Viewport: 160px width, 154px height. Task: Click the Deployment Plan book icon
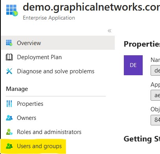pyautogui.click(x=9, y=57)
